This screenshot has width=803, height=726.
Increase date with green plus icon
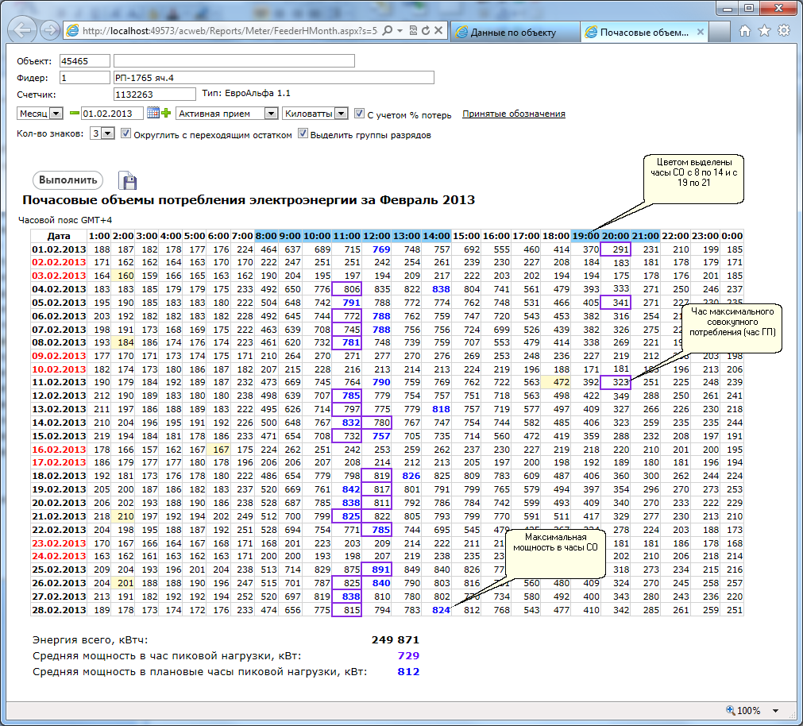coord(166,113)
